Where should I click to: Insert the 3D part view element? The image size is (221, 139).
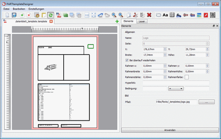pyautogui.click(x=179, y=15)
